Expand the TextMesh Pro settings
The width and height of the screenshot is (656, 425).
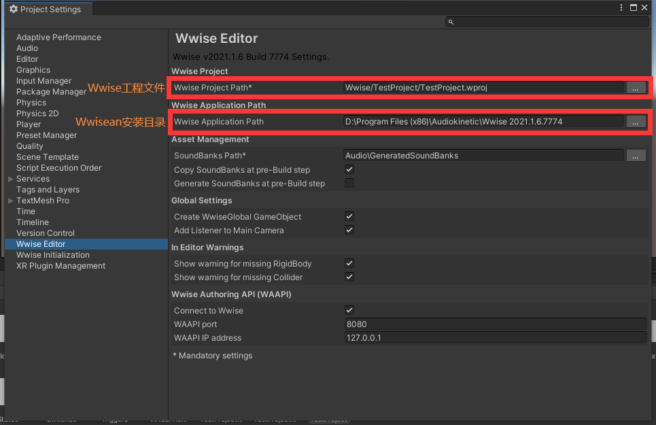pyautogui.click(x=10, y=201)
